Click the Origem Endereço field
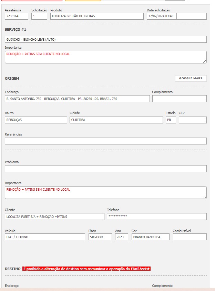Image resolution: width=215 pixels, height=291 pixels. tap(77, 99)
